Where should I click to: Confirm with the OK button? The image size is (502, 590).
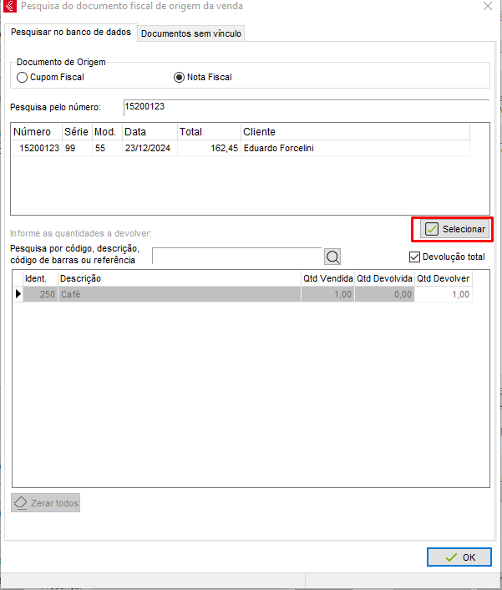[459, 557]
